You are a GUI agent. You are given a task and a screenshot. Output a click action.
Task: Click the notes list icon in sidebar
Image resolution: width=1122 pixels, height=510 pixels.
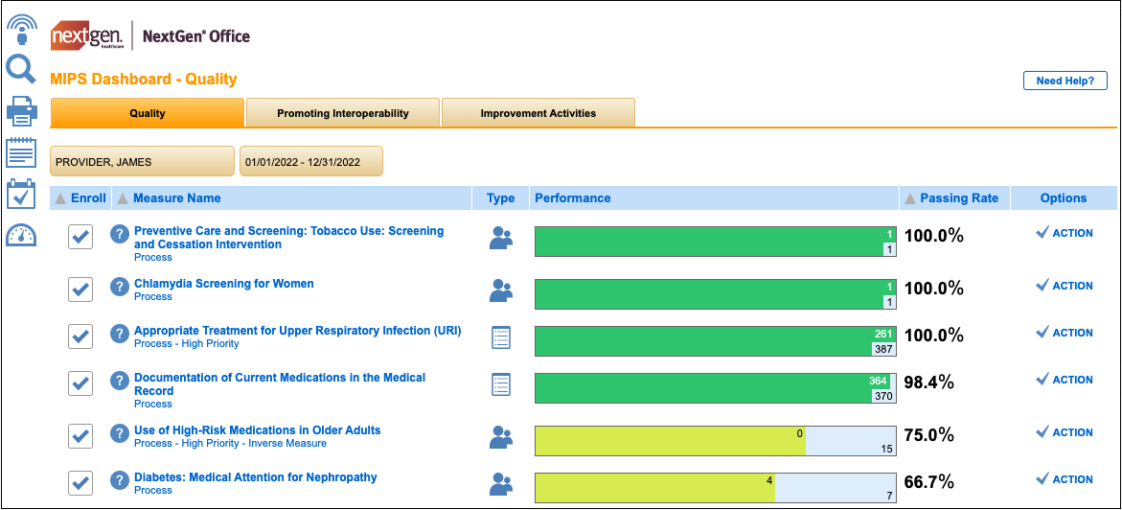(x=21, y=152)
